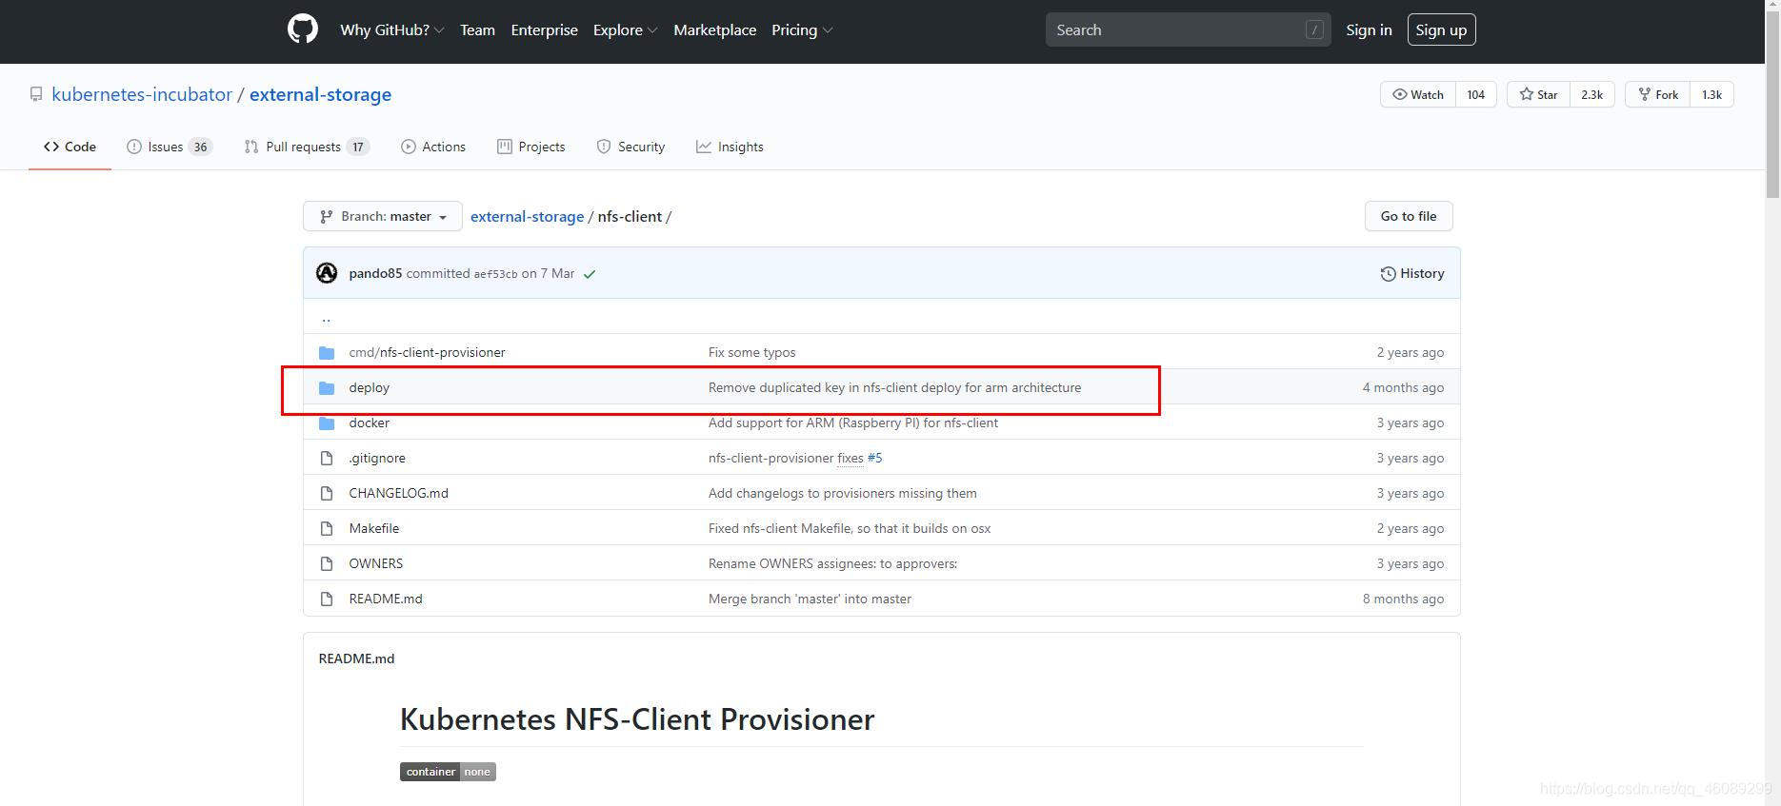The image size is (1781, 806).
Task: Open the external-storage repository title link
Action: tap(320, 94)
